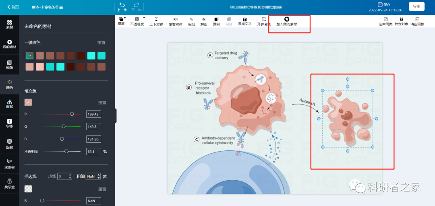Click the 不透明度 percentage input field

pos(93,152)
